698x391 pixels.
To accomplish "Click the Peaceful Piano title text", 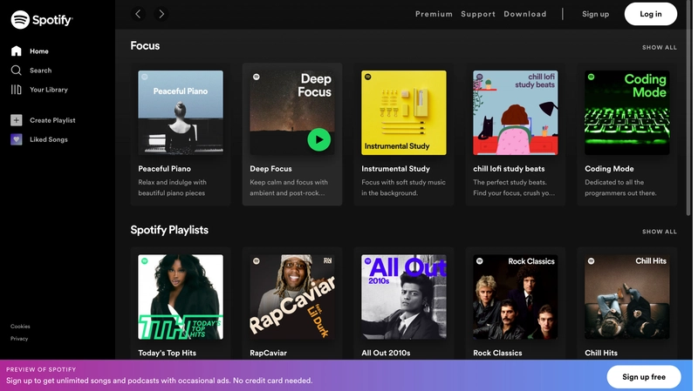I will [x=164, y=169].
